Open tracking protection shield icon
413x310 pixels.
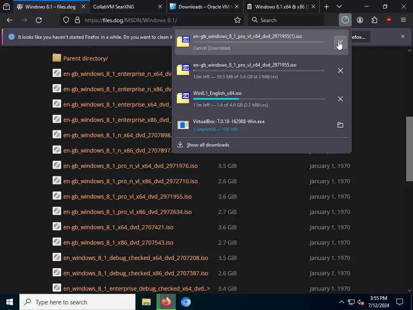[66, 20]
